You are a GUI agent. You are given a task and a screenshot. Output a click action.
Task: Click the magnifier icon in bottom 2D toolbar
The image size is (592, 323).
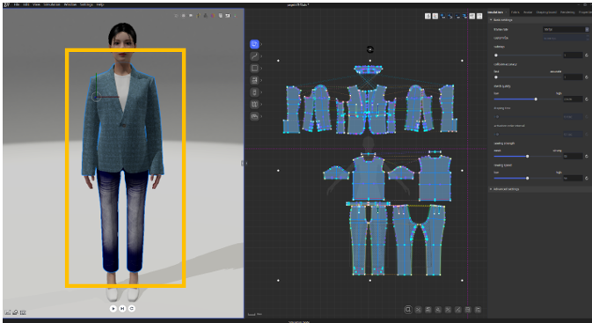click(x=408, y=310)
